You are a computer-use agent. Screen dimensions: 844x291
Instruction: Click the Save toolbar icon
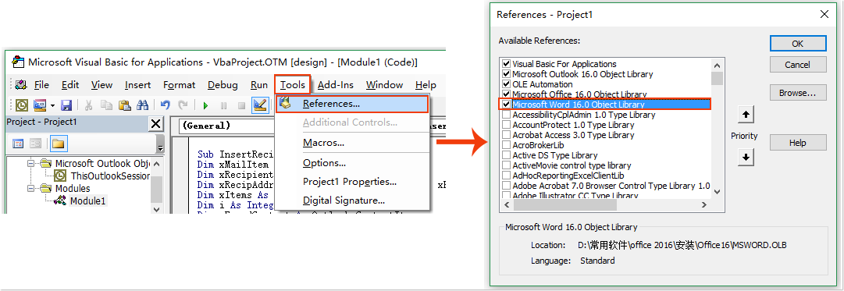[66, 105]
